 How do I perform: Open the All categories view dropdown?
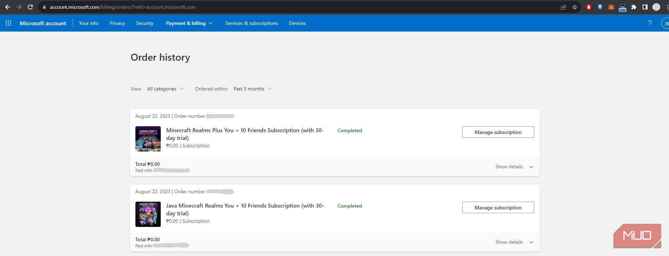(x=165, y=89)
